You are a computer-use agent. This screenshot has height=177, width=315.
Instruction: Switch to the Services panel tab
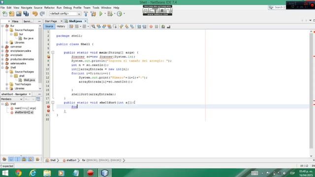click(x=28, y=21)
